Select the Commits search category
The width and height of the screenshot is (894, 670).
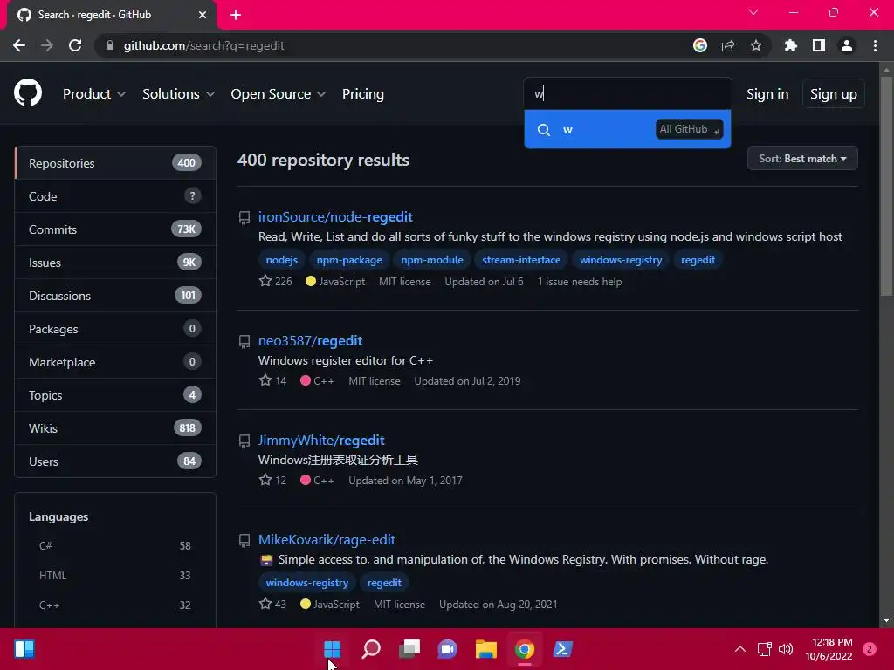point(115,229)
